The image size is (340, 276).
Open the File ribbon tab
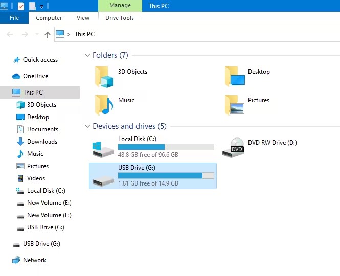[14, 18]
